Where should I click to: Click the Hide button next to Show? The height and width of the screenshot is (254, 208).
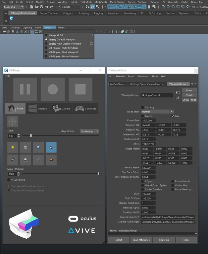193,100
